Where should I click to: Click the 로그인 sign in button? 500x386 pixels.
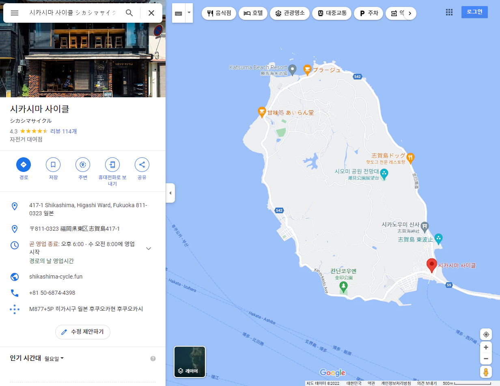pos(474,12)
